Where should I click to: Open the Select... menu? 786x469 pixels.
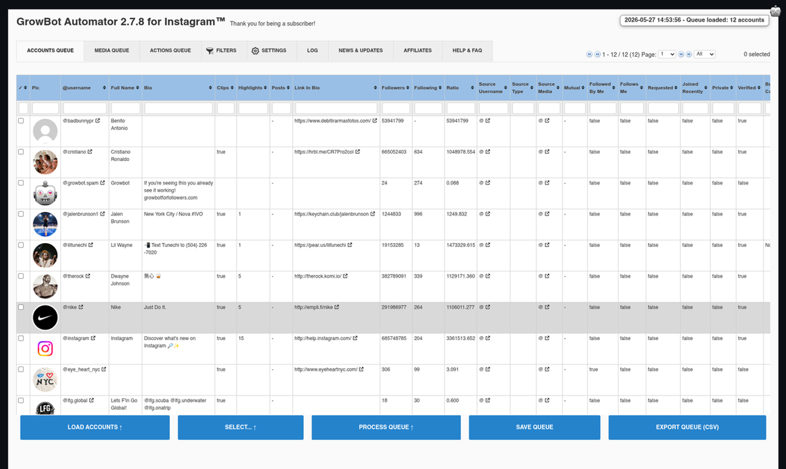pos(240,427)
